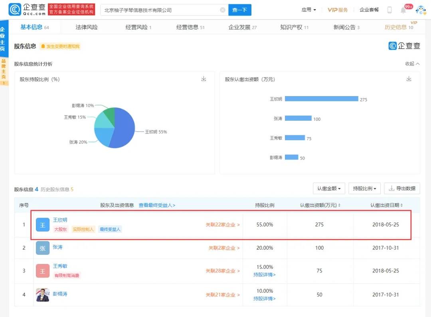Open shareholder name link 张涛
Viewport: 431px width, 317px height.
point(57,247)
